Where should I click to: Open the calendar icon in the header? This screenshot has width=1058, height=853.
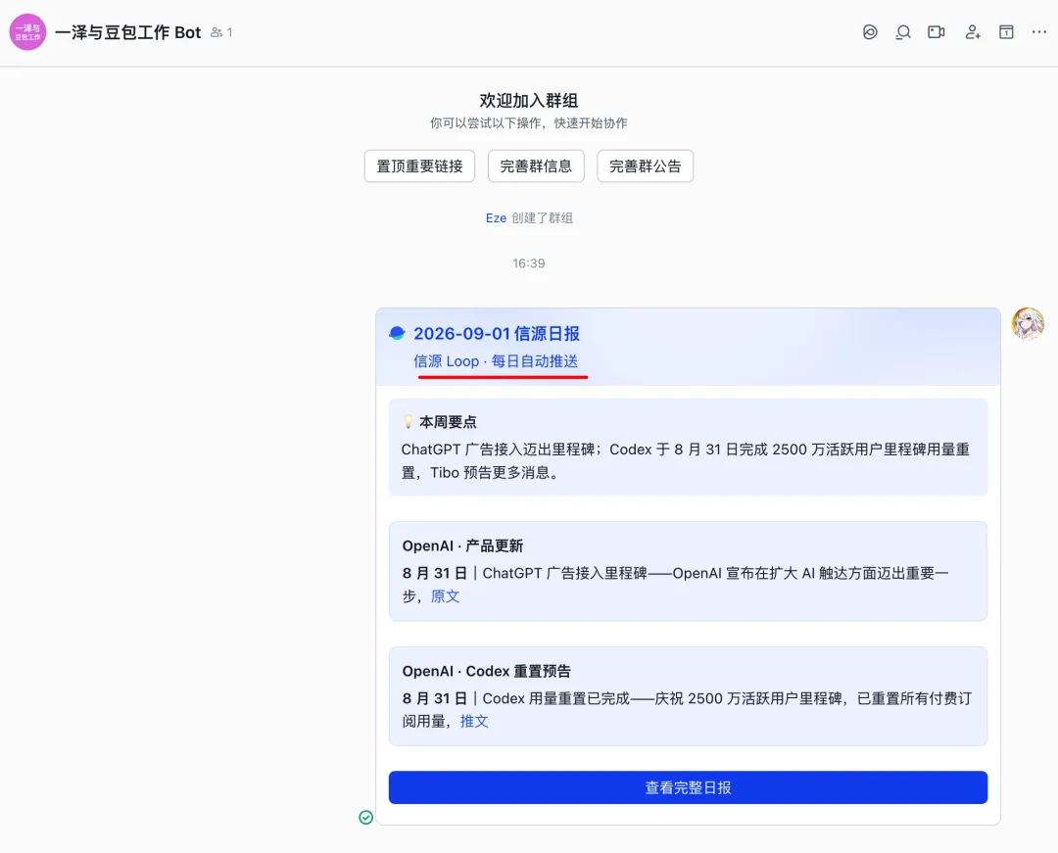pos(1006,31)
